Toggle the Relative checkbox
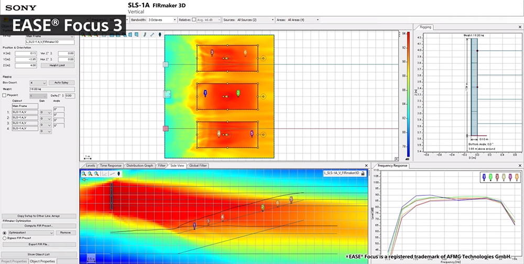This screenshot has width=524, height=264. tap(193, 20)
